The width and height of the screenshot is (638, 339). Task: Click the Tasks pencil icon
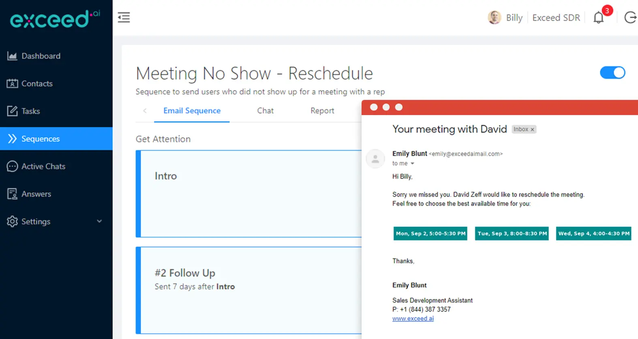[12, 111]
